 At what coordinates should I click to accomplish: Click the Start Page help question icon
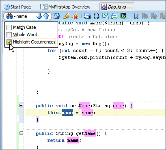(x=6, y=7)
